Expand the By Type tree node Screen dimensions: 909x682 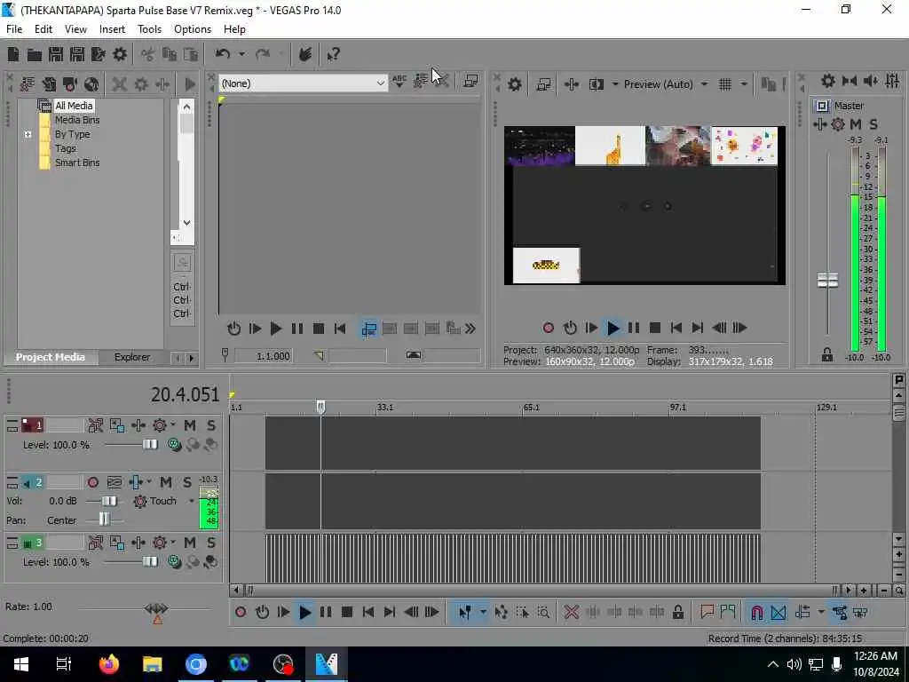[x=28, y=135]
